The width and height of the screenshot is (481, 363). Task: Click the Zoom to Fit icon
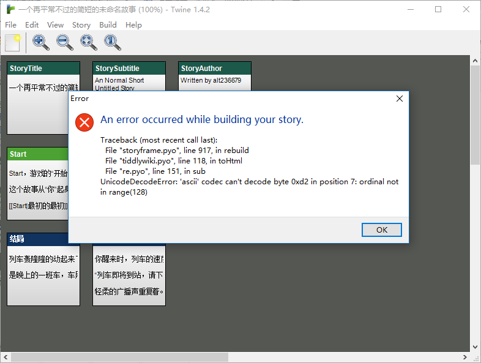tap(89, 43)
